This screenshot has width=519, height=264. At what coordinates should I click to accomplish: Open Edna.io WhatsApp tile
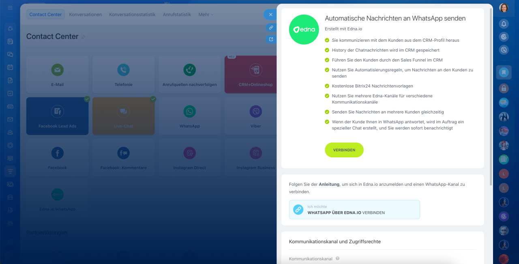pos(57,199)
